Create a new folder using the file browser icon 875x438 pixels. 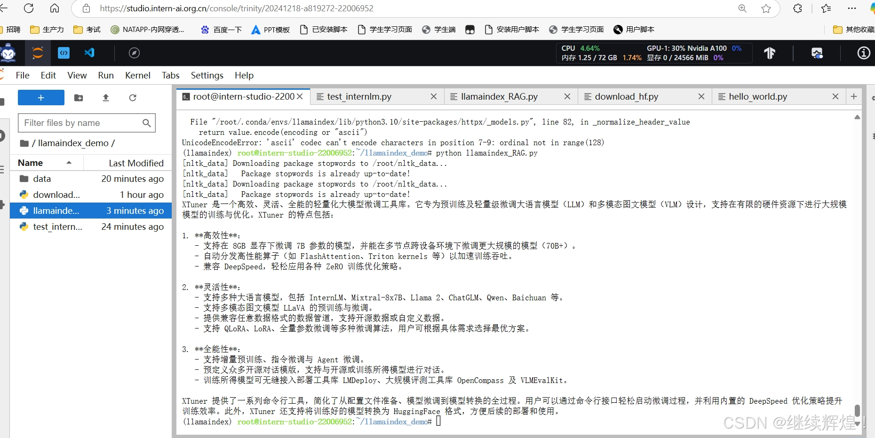point(79,98)
